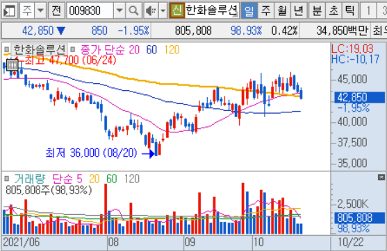Click the 종가 단순 moving average label
The width and height of the screenshot is (387, 251).
pyautogui.click(x=103, y=50)
